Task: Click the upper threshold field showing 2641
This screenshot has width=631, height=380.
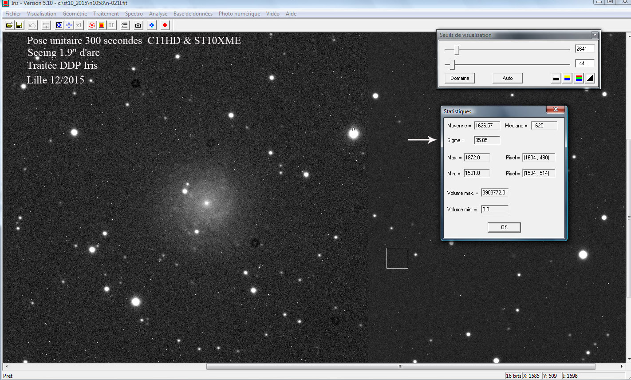Action: [584, 49]
